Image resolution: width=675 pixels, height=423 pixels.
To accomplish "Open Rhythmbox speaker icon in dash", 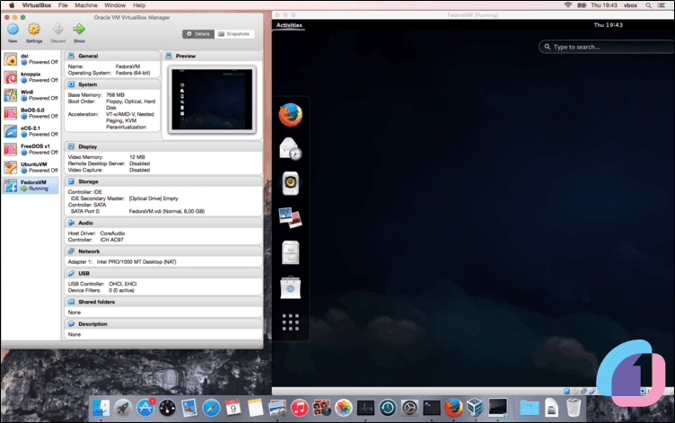I will 291,183.
